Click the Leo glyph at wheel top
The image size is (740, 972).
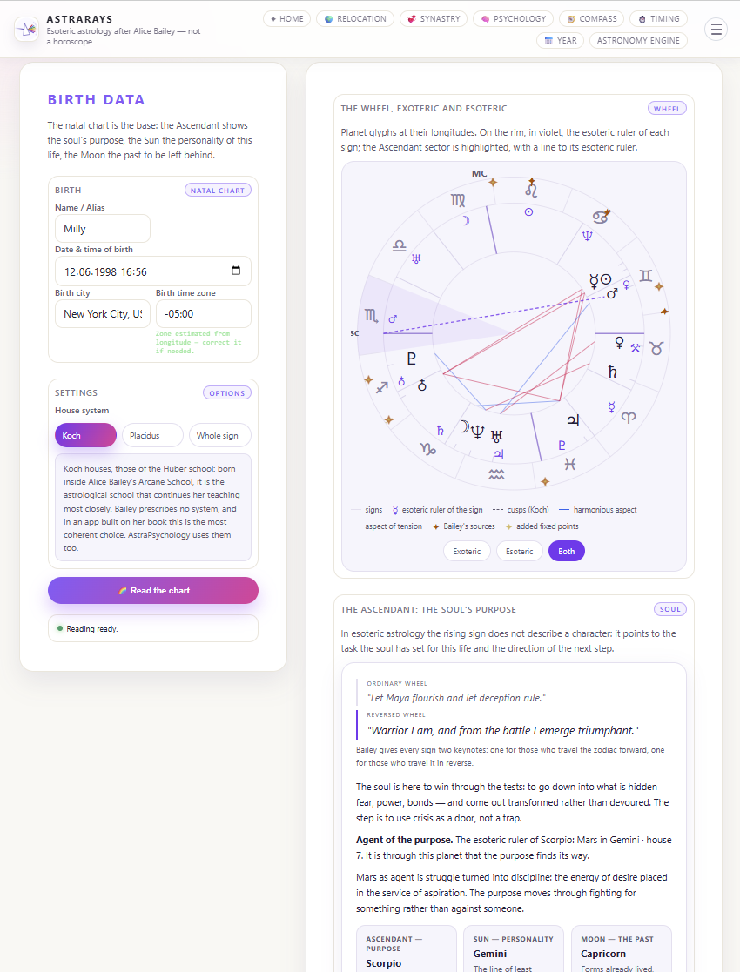531,189
